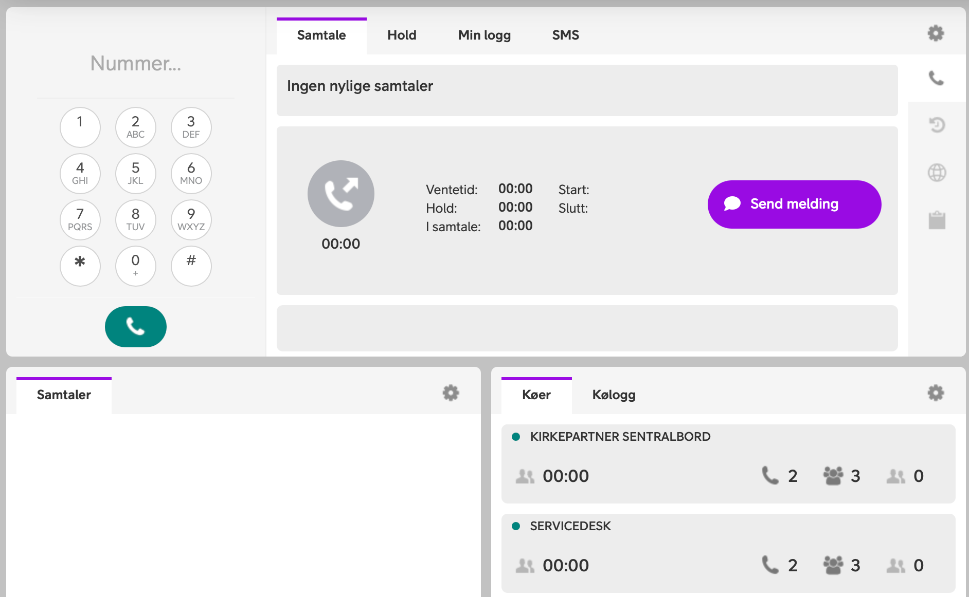The width and height of the screenshot is (969, 597).
Task: Toggle the SERVICEDESK status dot
Action: click(516, 526)
